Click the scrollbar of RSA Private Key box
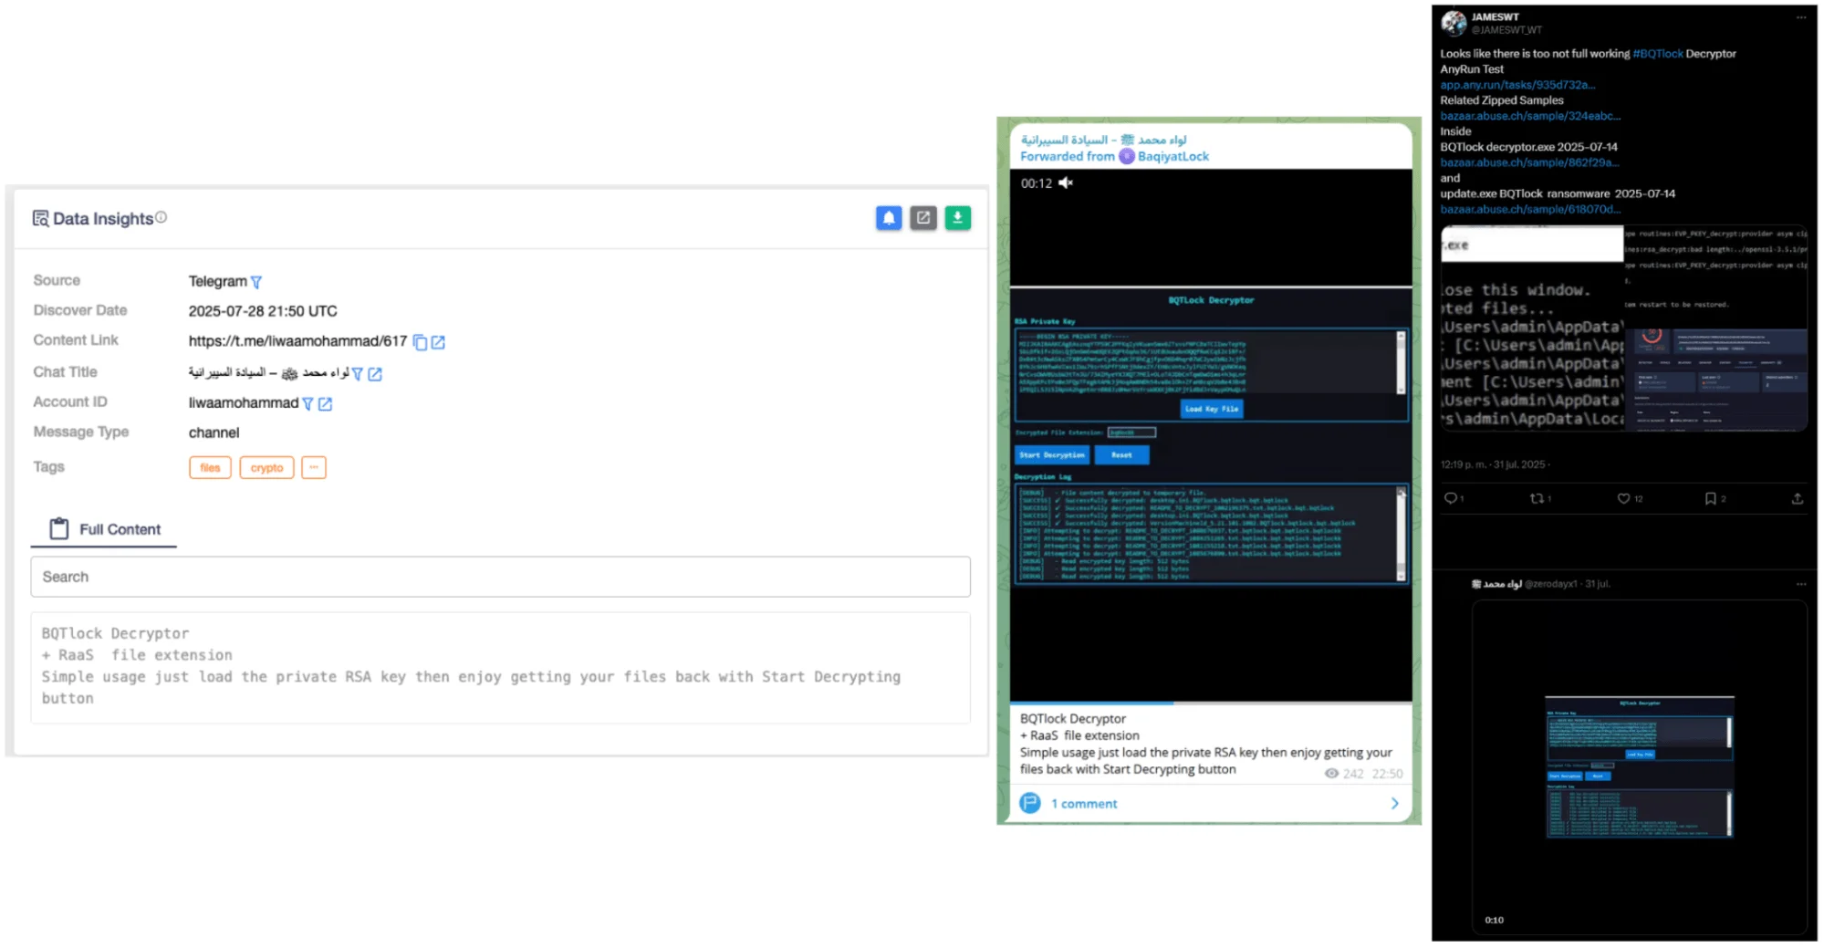1824x948 pixels. [x=1401, y=362]
